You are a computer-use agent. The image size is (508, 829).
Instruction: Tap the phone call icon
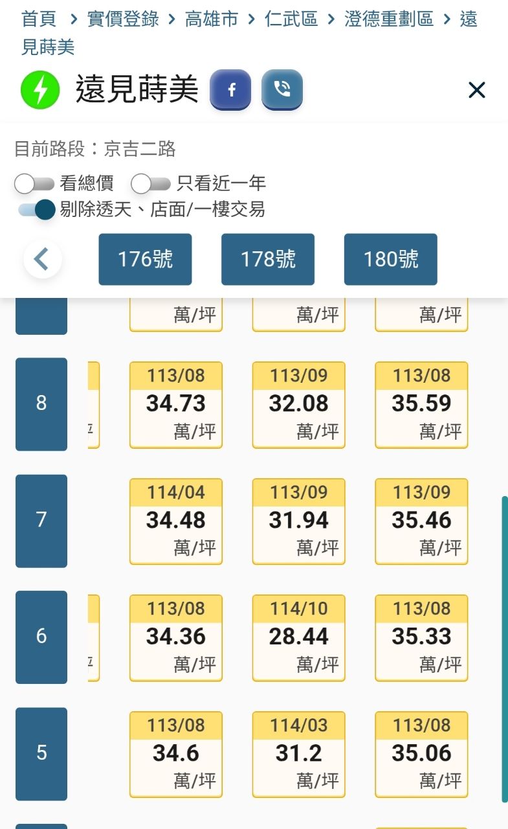click(282, 89)
